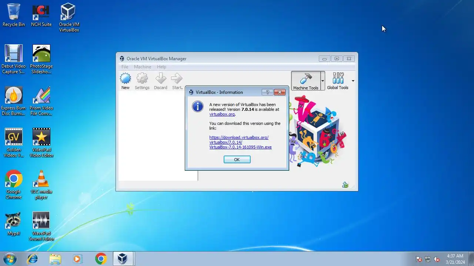Click the dialog help question-mark button
The height and width of the screenshot is (266, 474).
point(267,92)
